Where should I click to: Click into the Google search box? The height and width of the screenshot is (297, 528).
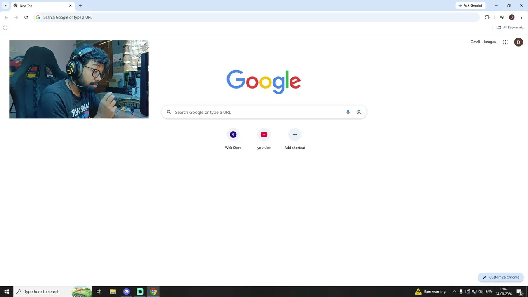(x=264, y=112)
